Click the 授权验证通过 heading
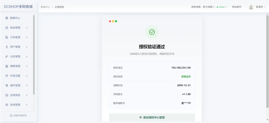Image resolution: width=269 pixels, height=123 pixels. click(x=152, y=47)
